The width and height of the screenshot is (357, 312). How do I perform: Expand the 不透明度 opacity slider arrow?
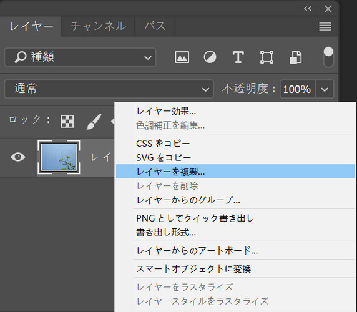[x=325, y=89]
